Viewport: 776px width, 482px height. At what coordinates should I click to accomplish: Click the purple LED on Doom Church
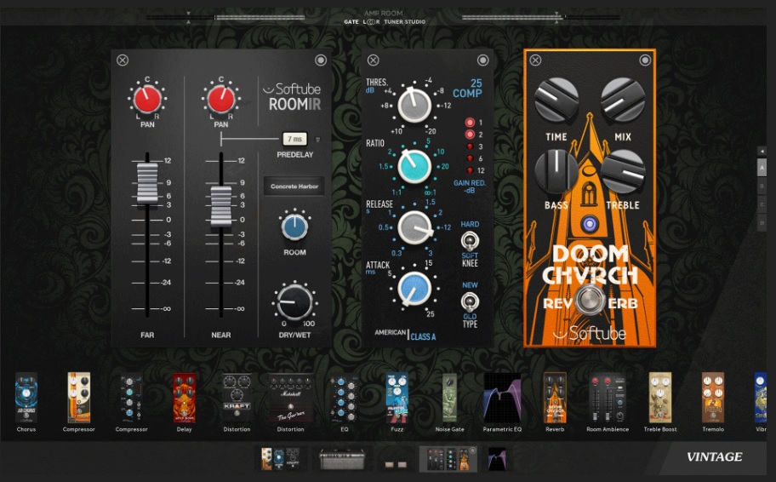coord(589,224)
